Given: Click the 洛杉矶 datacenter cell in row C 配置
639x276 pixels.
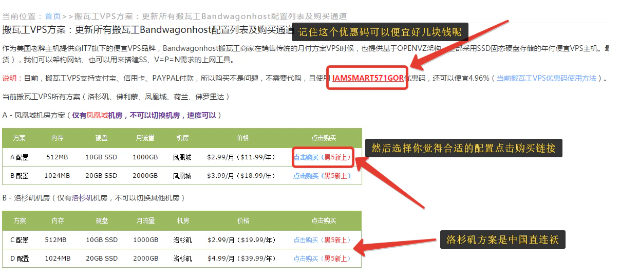Looking at the screenshot, I should [182, 240].
